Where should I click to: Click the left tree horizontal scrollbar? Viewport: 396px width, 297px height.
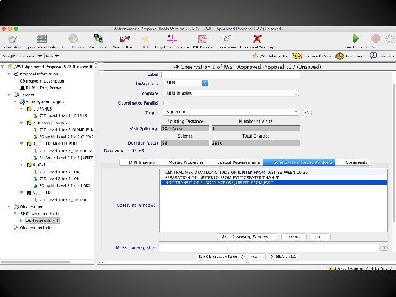pyautogui.click(x=36, y=262)
